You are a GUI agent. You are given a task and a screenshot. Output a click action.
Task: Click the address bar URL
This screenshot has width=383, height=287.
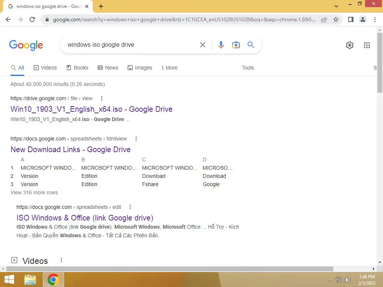[184, 19]
